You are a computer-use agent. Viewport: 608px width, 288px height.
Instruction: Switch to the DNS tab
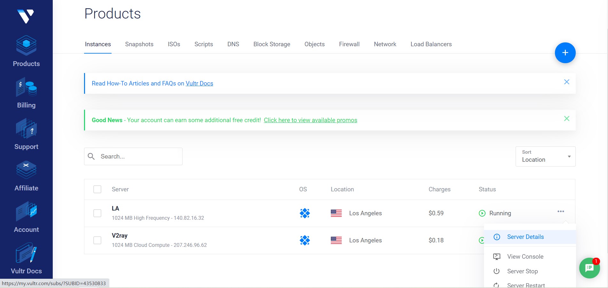click(233, 44)
